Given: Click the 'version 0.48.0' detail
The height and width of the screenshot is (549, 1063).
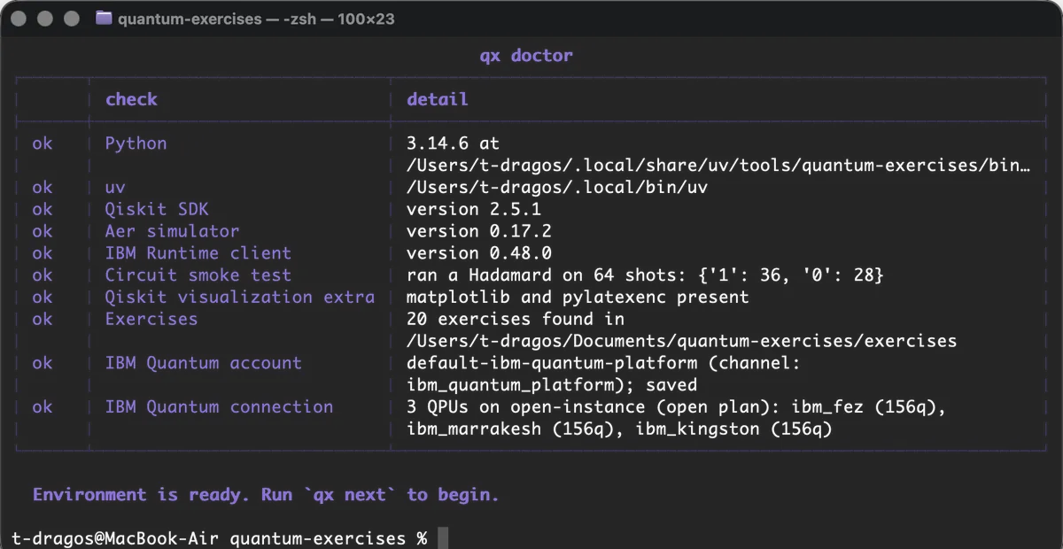Looking at the screenshot, I should (x=479, y=253).
